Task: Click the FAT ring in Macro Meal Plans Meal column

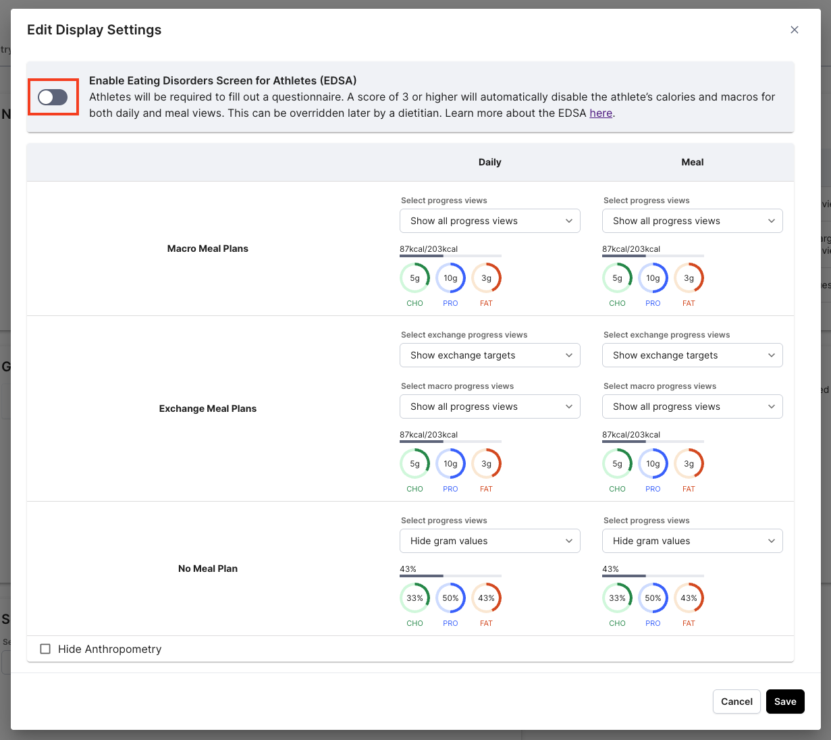Action: pyautogui.click(x=689, y=277)
